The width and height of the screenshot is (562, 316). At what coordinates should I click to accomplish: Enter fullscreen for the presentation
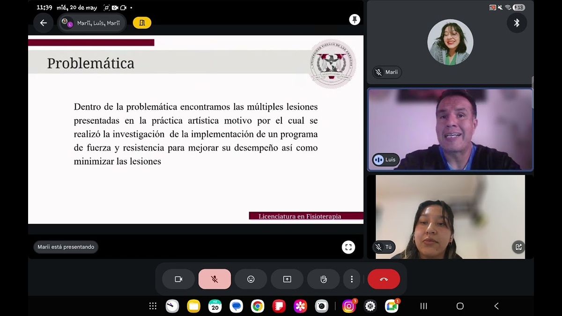(348, 247)
